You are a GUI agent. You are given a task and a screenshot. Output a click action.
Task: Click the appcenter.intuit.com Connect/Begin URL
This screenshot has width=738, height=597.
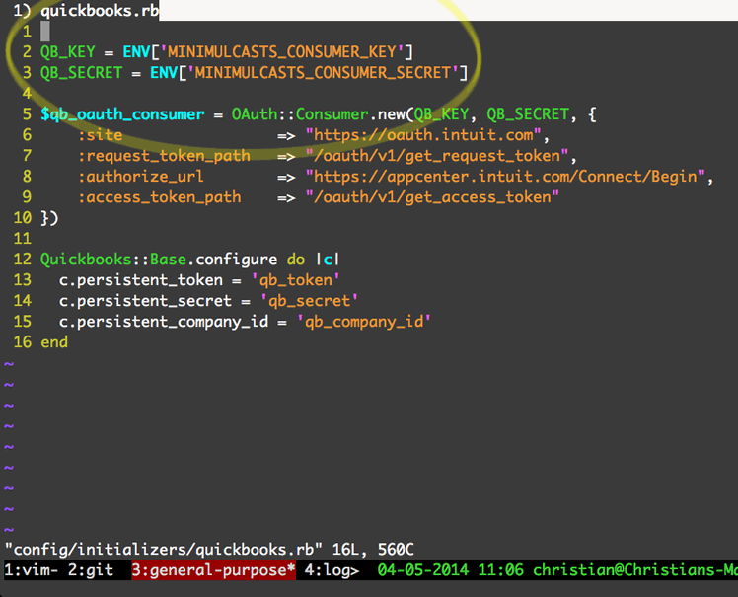[505, 177]
